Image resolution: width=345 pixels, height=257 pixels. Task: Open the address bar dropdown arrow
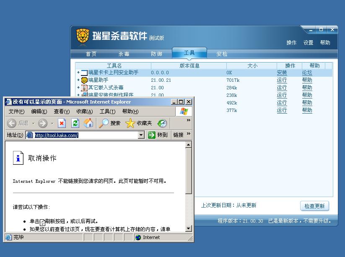click(141, 135)
